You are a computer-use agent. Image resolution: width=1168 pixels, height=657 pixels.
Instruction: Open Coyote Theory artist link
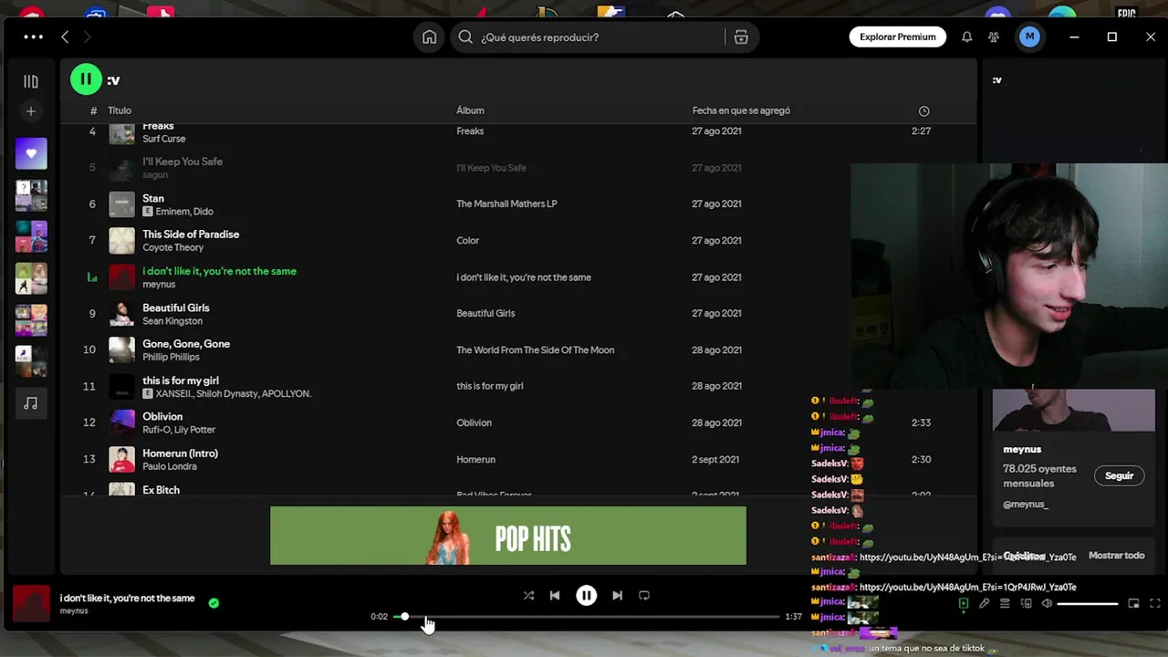(x=173, y=247)
